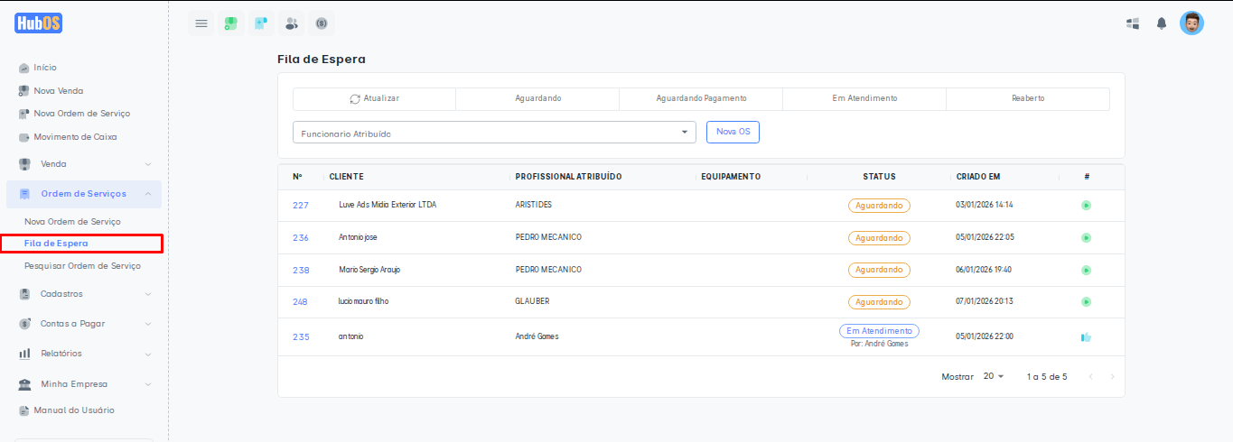Click the thumbs-up icon for order 235
1233x442 pixels.
(1086, 337)
